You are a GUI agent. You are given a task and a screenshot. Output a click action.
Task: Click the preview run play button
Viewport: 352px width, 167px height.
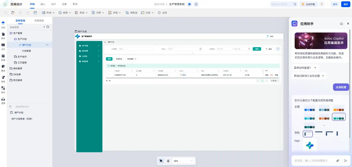tap(321, 4)
